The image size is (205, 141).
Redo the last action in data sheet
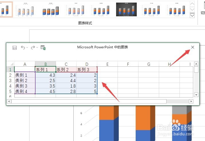(33, 48)
